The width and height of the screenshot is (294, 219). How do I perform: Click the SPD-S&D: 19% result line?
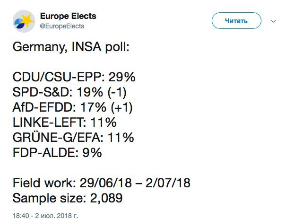tap(69, 92)
